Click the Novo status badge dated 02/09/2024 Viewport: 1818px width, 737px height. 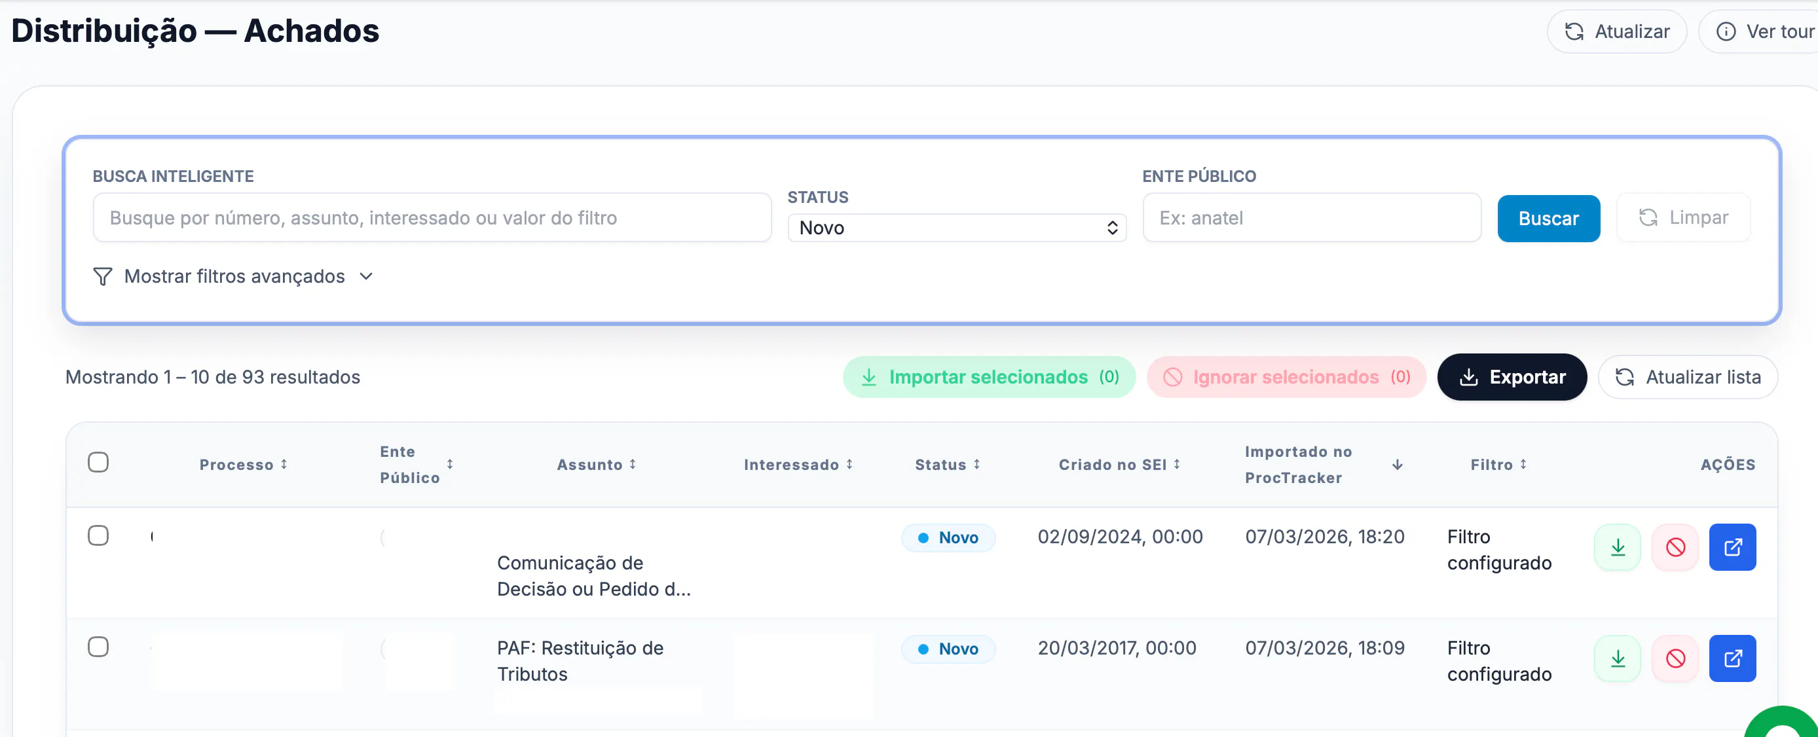pyautogui.click(x=948, y=538)
